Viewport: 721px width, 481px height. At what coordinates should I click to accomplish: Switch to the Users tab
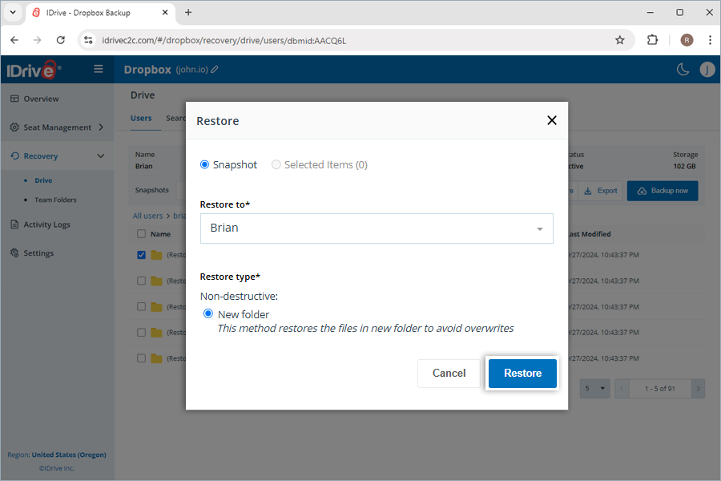tap(141, 119)
